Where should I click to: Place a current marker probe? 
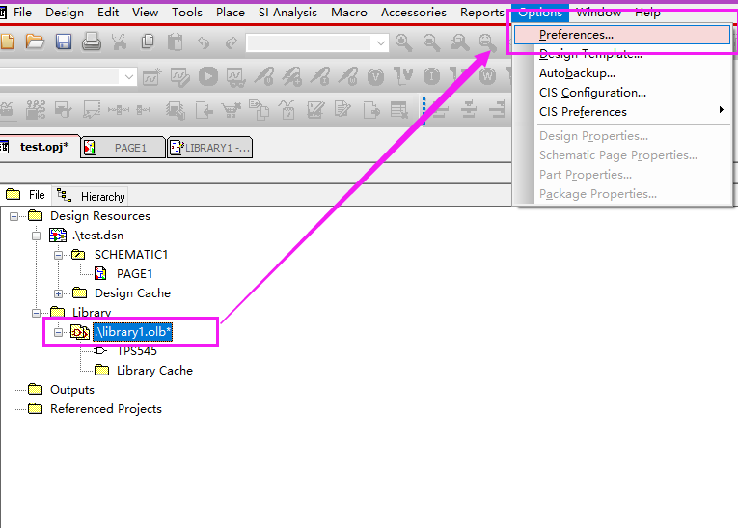coord(320,76)
